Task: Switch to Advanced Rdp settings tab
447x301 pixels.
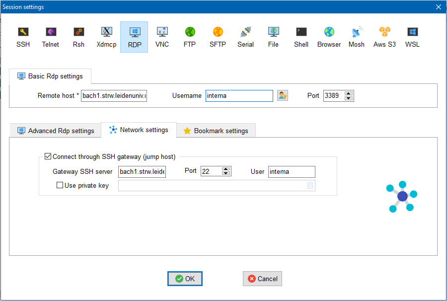Action: (56, 131)
